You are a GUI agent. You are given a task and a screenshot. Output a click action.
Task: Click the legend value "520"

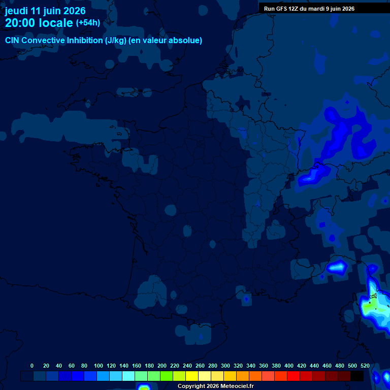[x=365, y=366]
